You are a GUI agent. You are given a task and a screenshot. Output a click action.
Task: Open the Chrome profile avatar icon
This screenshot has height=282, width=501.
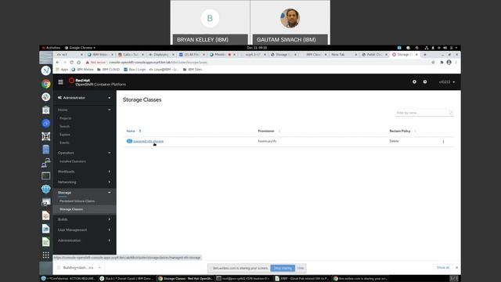pos(449,63)
